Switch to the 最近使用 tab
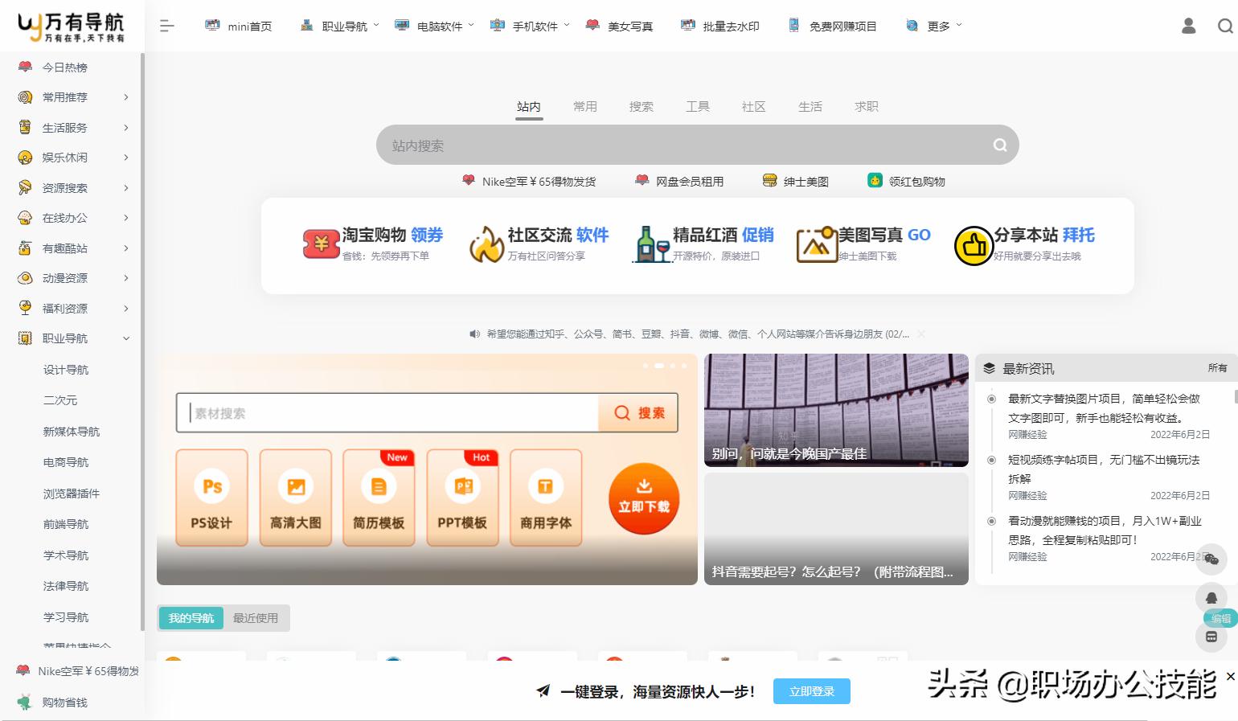The image size is (1238, 721). coord(256,617)
